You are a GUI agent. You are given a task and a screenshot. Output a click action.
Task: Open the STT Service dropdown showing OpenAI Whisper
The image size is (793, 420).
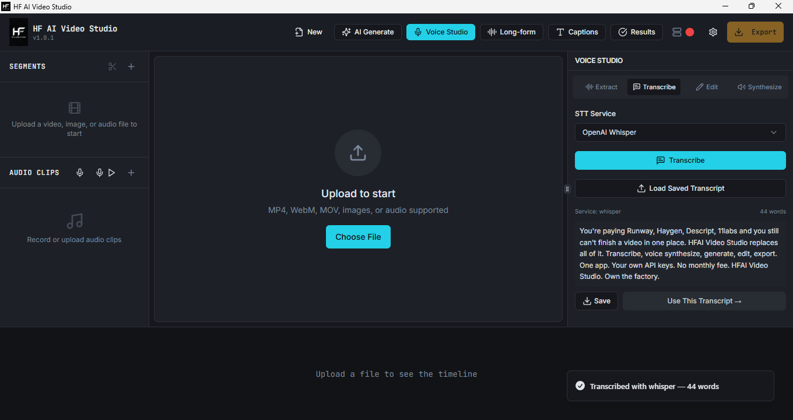(x=680, y=132)
